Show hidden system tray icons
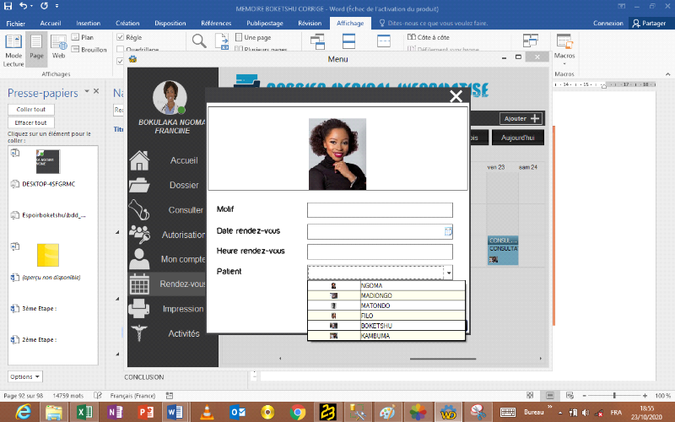The image size is (675, 422). (560, 413)
